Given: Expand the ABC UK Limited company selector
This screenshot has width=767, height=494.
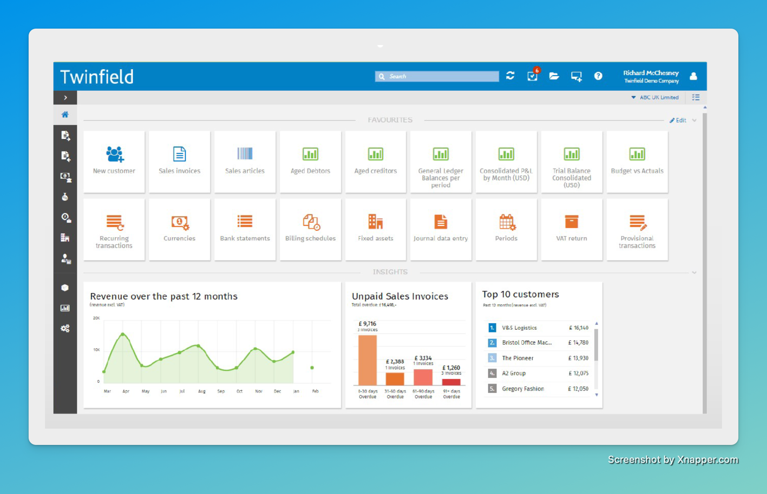Looking at the screenshot, I should 654,97.
